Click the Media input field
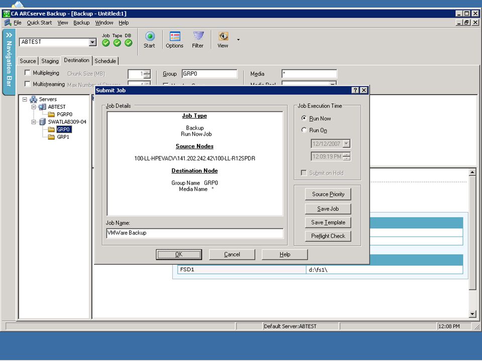 [309, 74]
